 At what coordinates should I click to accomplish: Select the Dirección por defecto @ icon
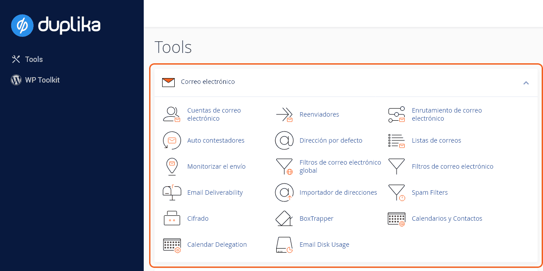point(284,140)
